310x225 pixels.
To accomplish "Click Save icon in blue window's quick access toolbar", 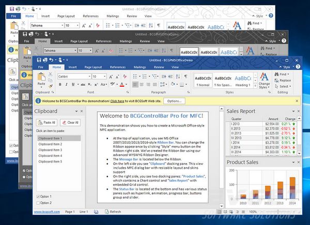I will tap(39, 60).
